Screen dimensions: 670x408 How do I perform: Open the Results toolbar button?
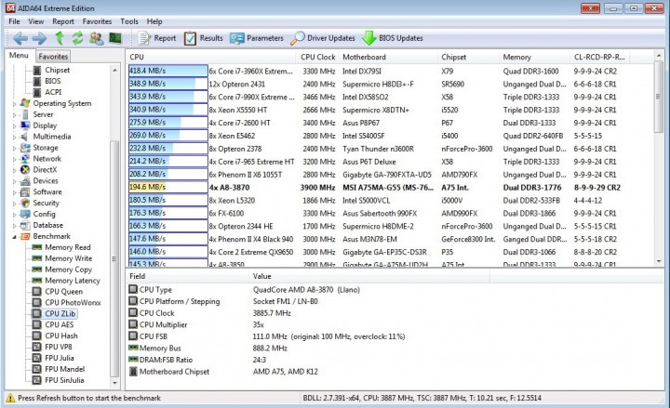click(204, 38)
